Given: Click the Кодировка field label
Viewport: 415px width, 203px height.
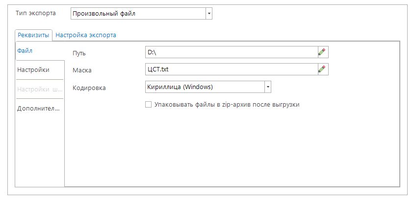Looking at the screenshot, I should click(x=89, y=88).
